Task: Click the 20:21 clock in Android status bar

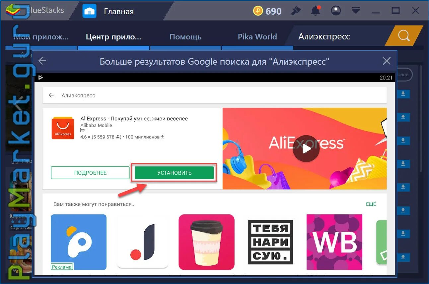Action: coord(386,78)
